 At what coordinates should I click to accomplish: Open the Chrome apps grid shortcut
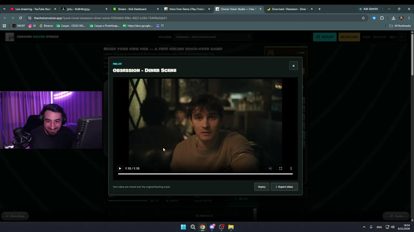point(4,26)
